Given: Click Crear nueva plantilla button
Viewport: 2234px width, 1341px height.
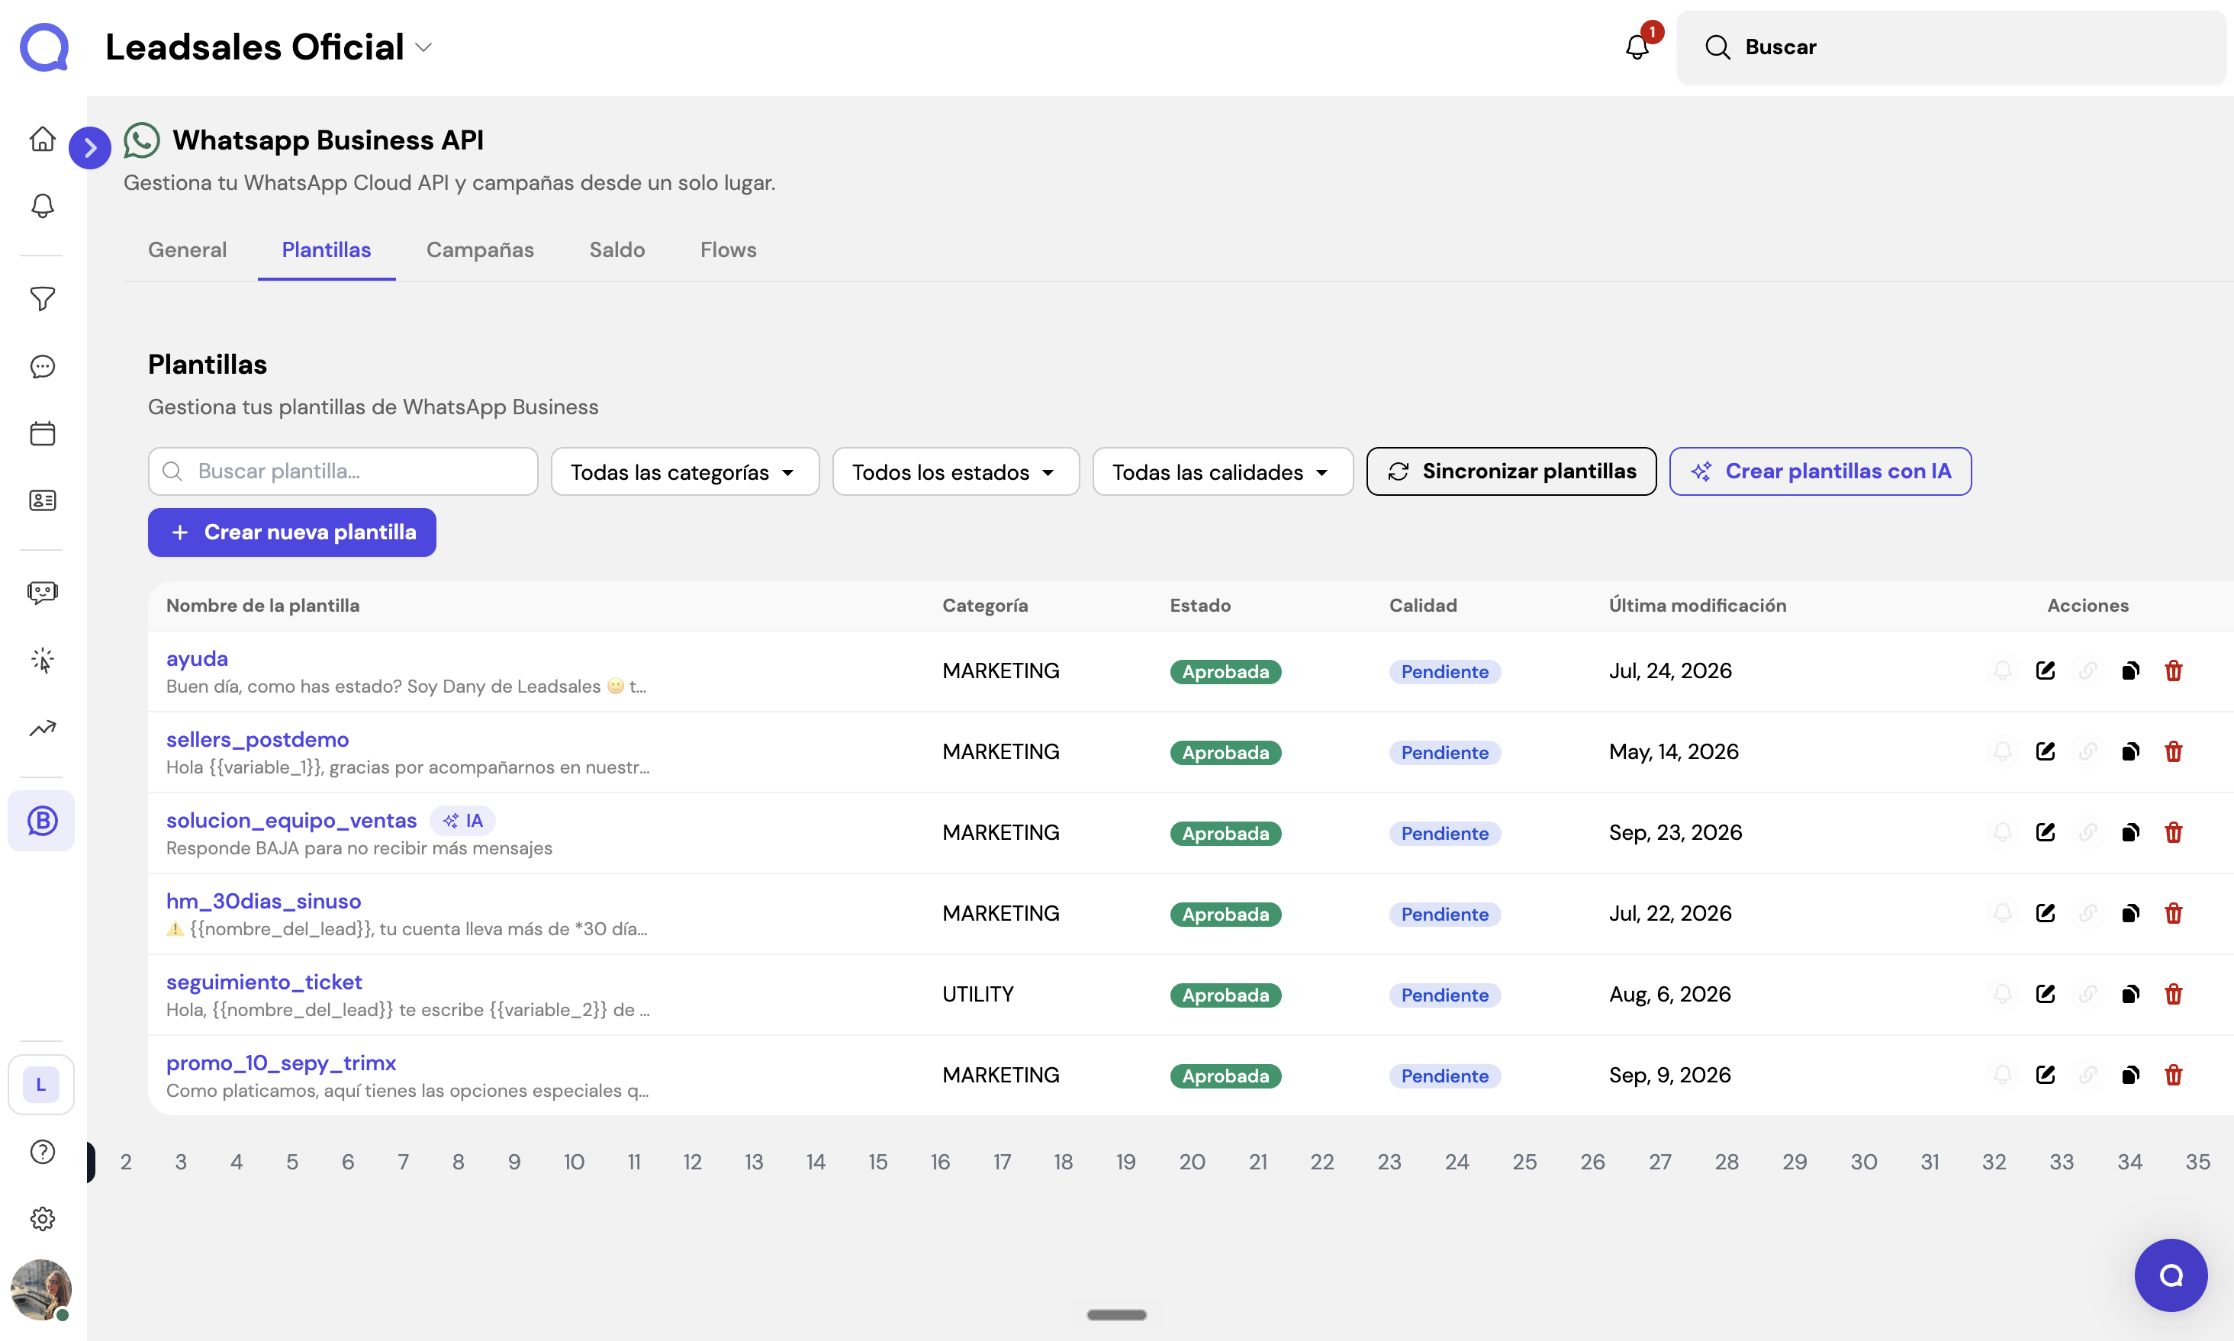Looking at the screenshot, I should (292, 532).
